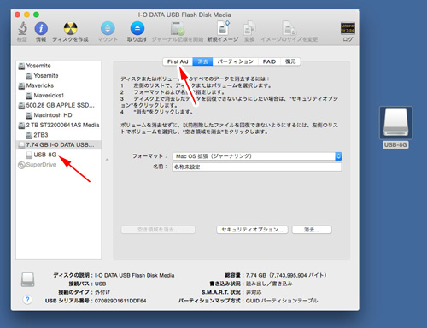This screenshot has width=427, height=328.
Task: Click the New Image toolbar icon
Action: 223,28
